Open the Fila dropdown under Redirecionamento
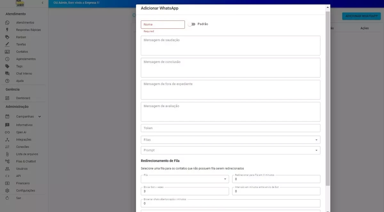The width and height of the screenshot is (384, 212). coord(185,179)
